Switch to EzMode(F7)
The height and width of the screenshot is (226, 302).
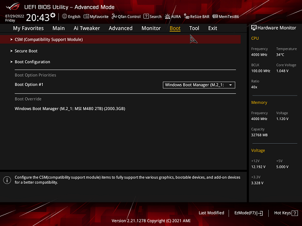(248, 213)
